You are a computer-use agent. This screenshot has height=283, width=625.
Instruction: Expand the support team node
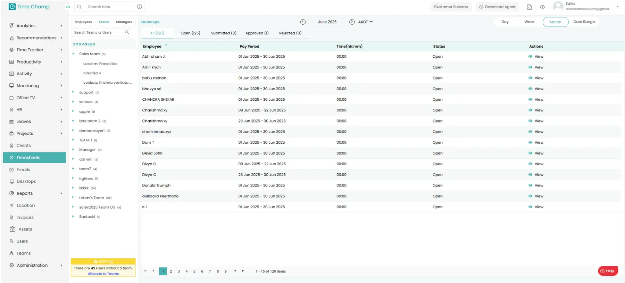click(x=73, y=92)
